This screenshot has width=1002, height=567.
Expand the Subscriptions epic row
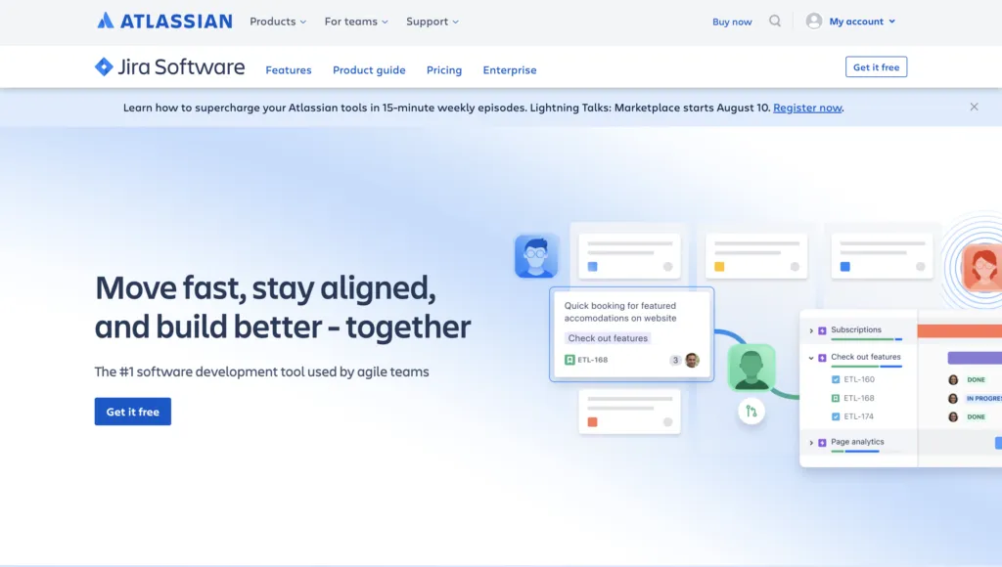[811, 330]
